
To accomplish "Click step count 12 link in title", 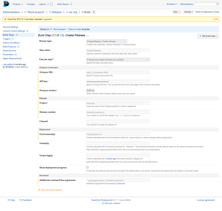I will click(61, 35).
